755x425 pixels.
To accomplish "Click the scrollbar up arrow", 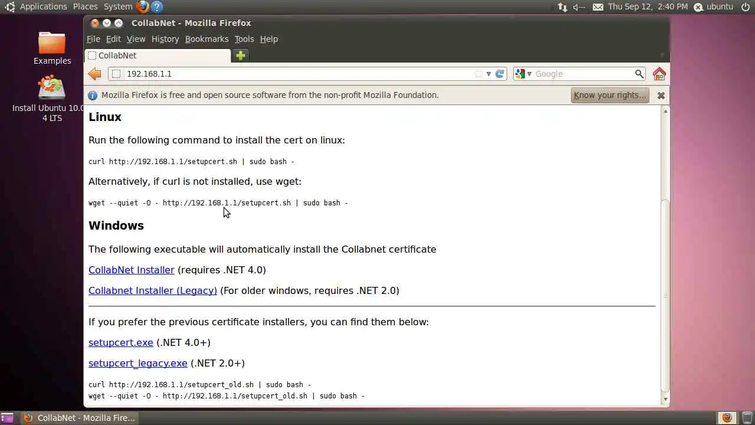I will (x=665, y=111).
